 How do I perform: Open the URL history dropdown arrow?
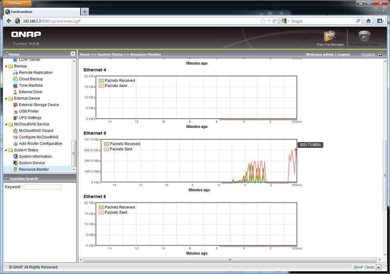(269, 21)
